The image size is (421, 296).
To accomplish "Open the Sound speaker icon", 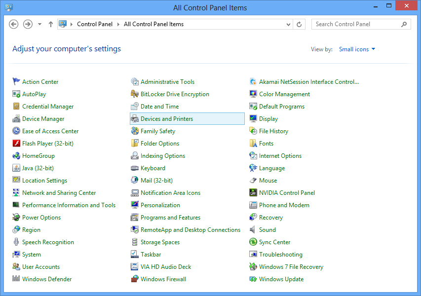I will [x=253, y=230].
